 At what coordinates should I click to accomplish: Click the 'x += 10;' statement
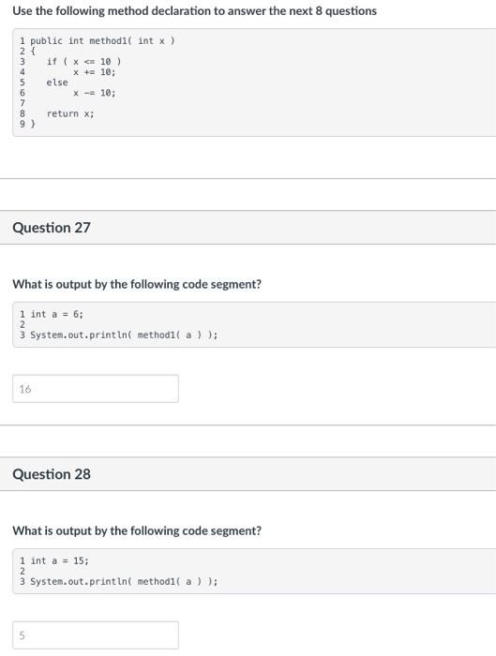point(94,72)
